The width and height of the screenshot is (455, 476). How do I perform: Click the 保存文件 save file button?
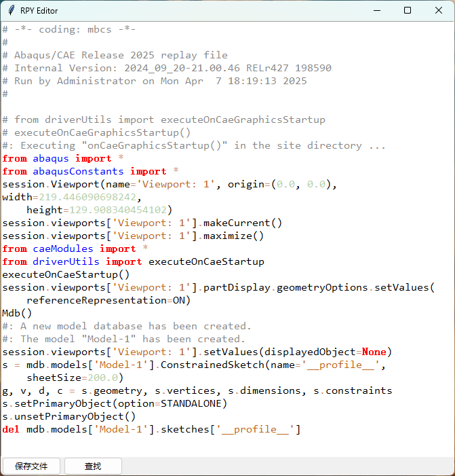(x=31, y=466)
